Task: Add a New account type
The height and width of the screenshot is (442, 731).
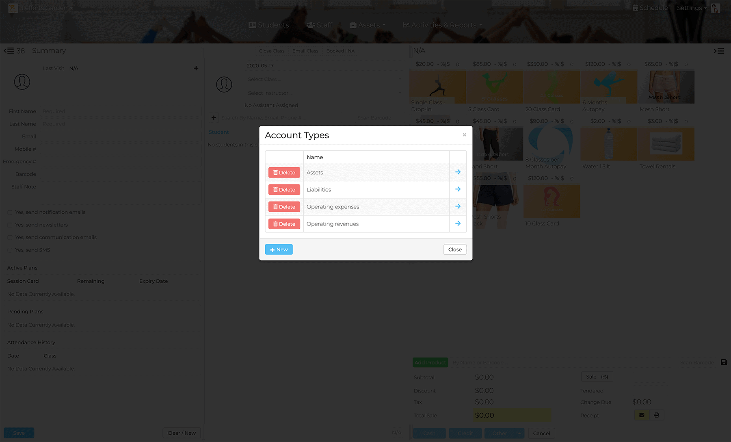Action: [x=279, y=249]
